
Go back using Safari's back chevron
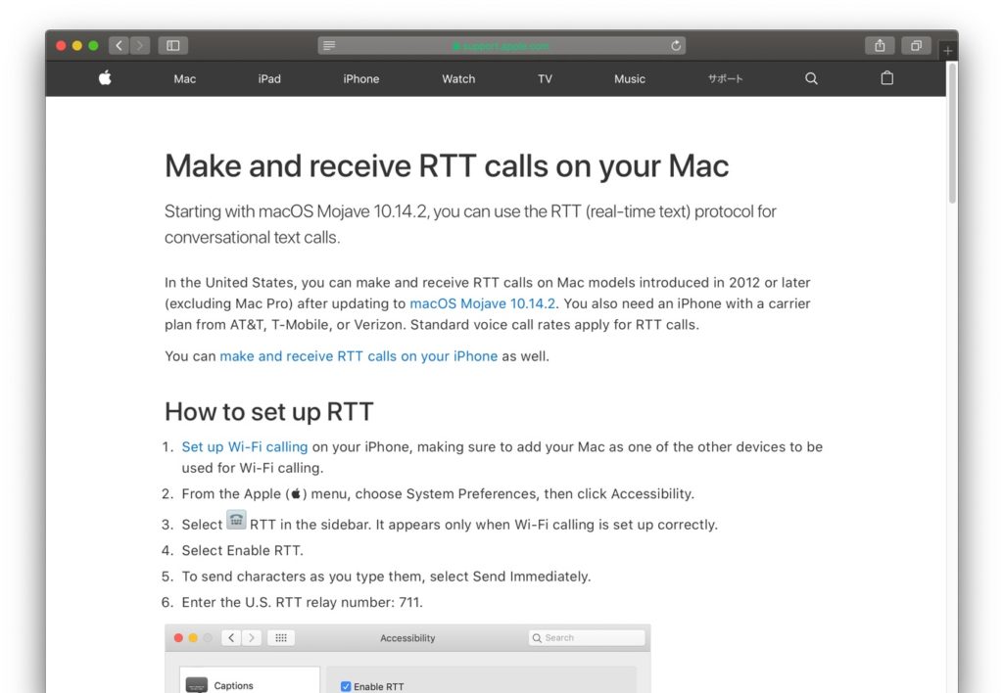(x=119, y=45)
